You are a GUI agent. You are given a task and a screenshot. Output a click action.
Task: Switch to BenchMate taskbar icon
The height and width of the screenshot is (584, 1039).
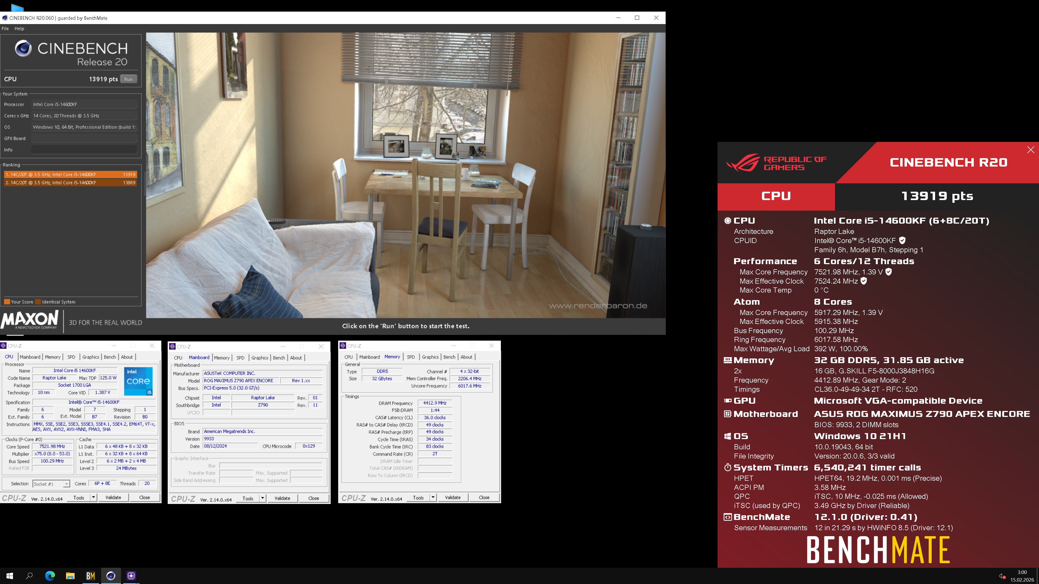(90, 576)
